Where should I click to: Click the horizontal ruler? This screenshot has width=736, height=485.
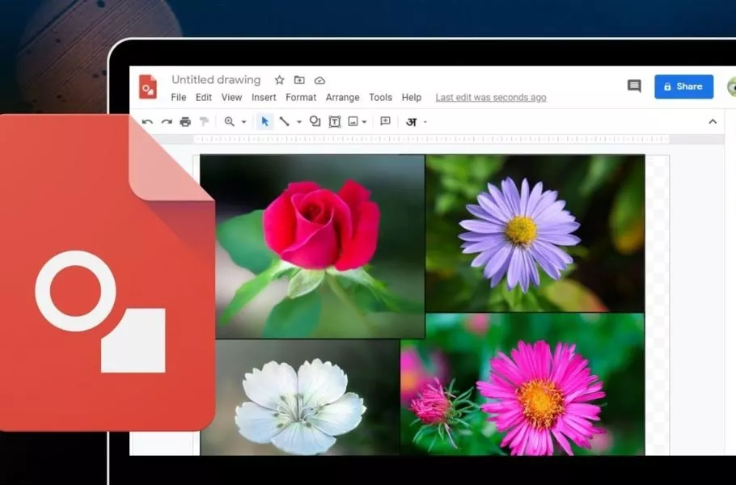(431, 139)
